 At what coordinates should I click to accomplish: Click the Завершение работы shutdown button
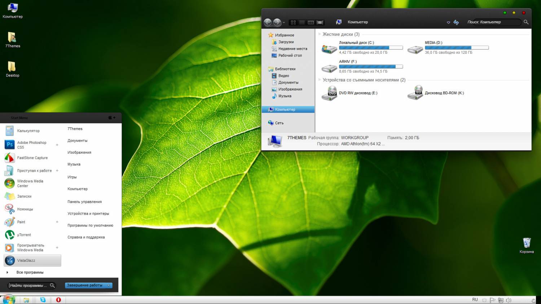85,285
